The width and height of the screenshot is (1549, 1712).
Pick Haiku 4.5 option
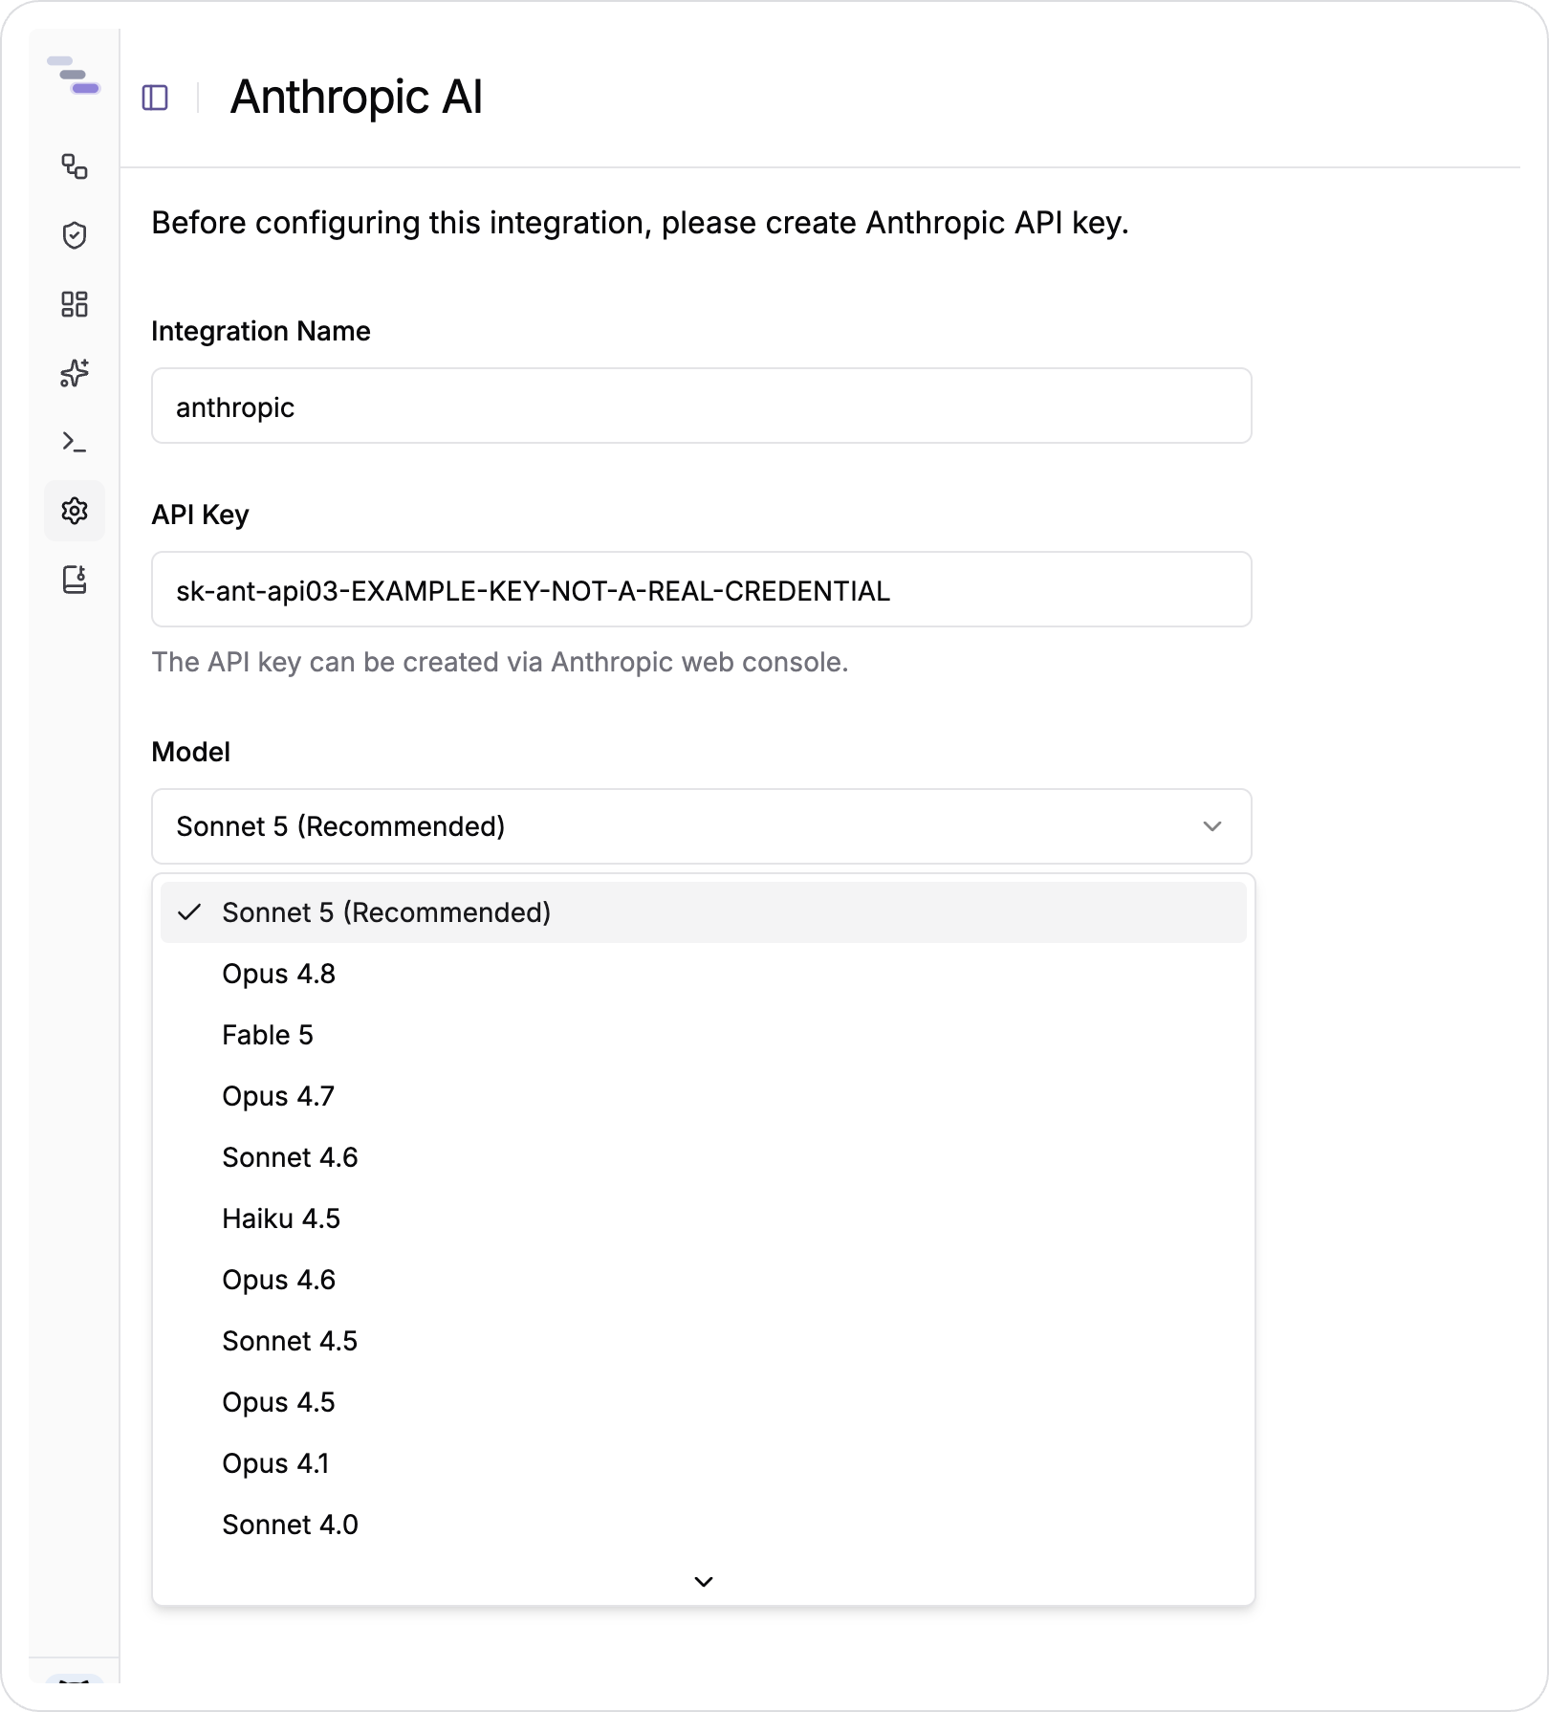(704, 1218)
